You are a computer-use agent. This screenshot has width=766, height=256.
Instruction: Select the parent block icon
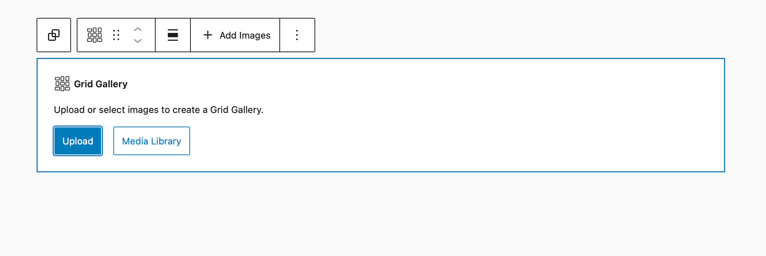[54, 35]
